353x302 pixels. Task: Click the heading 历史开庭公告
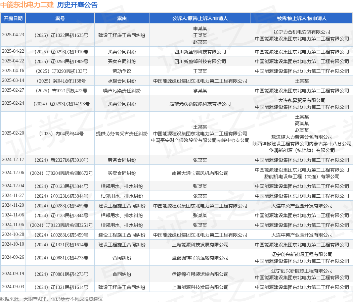click(77, 5)
